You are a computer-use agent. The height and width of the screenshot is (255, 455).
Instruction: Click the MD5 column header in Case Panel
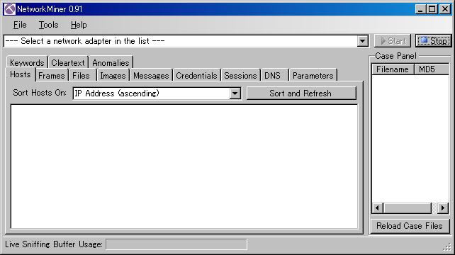431,69
